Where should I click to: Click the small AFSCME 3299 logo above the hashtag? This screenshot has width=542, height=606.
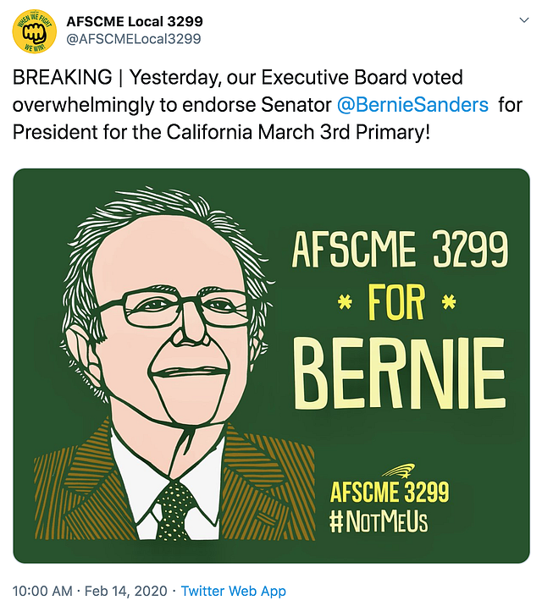pyautogui.click(x=389, y=493)
